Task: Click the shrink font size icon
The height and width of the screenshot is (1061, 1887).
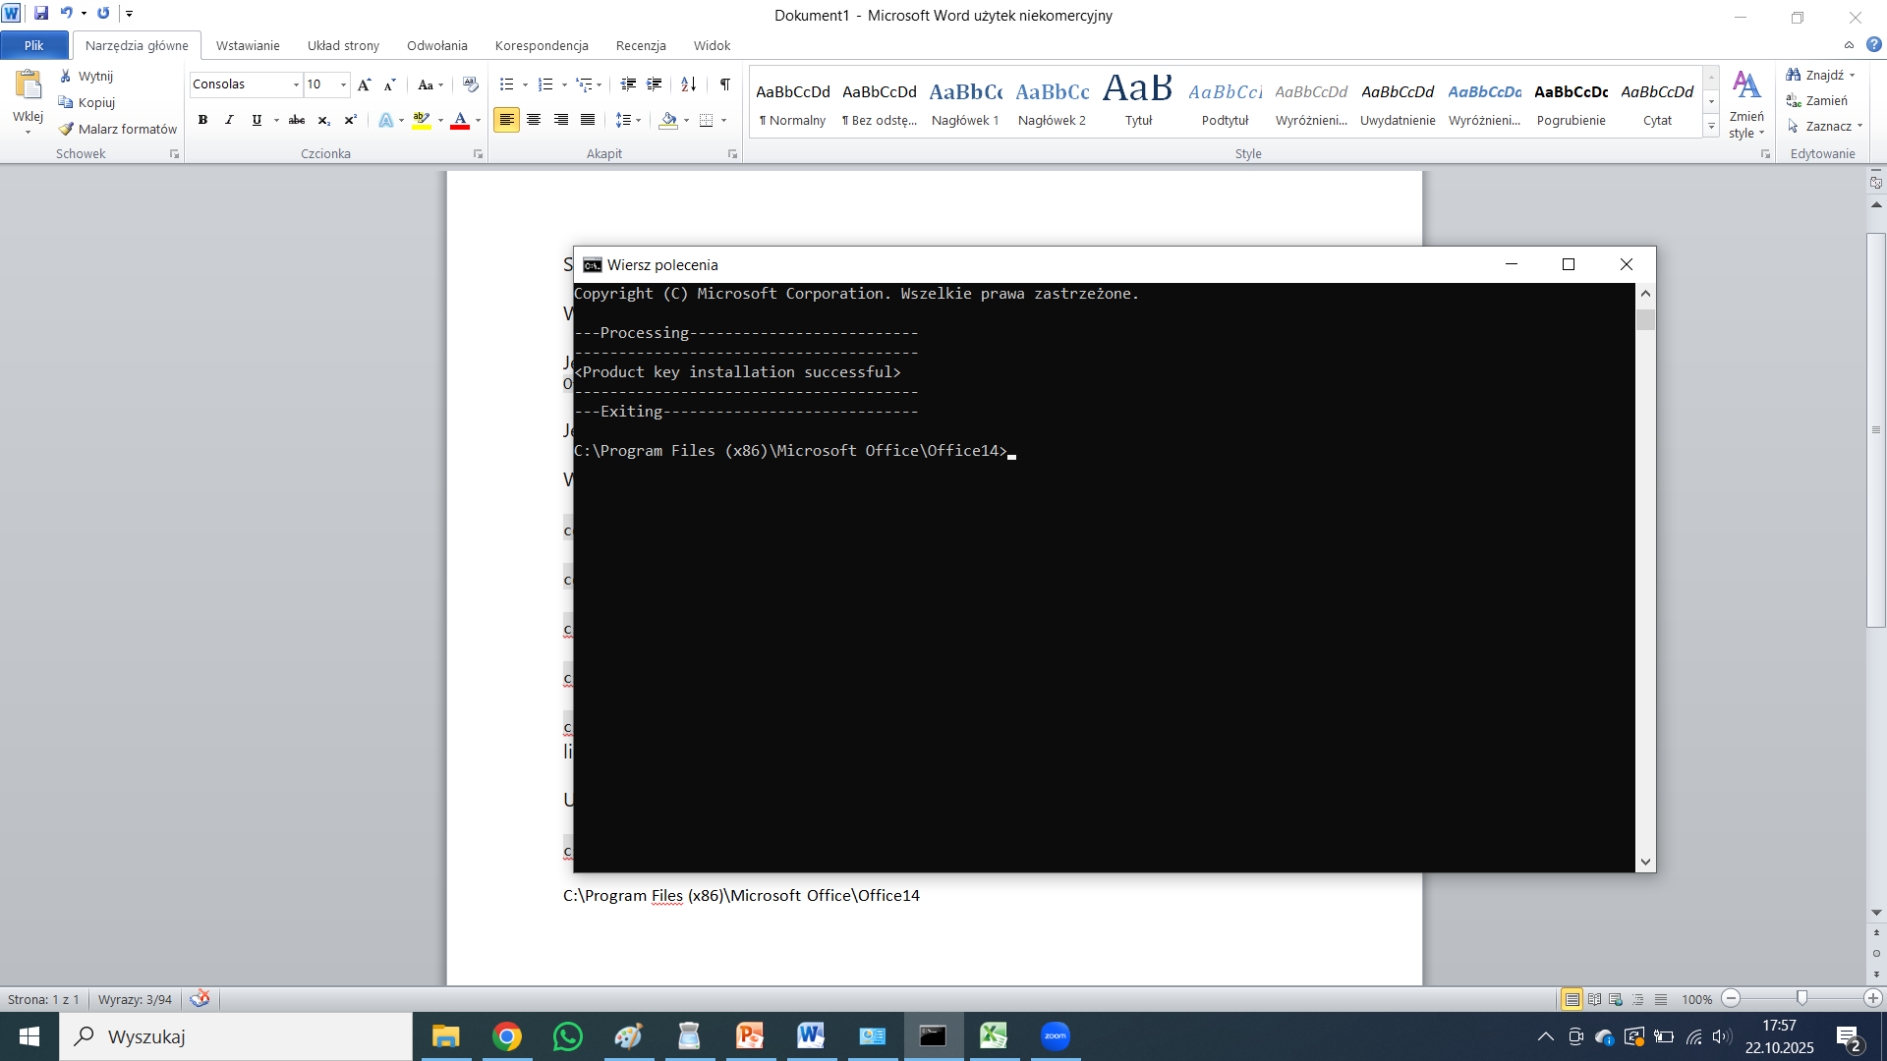Action: (389, 84)
